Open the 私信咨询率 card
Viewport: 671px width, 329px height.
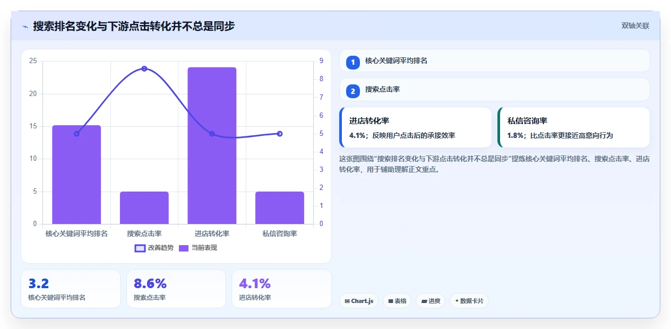point(574,127)
